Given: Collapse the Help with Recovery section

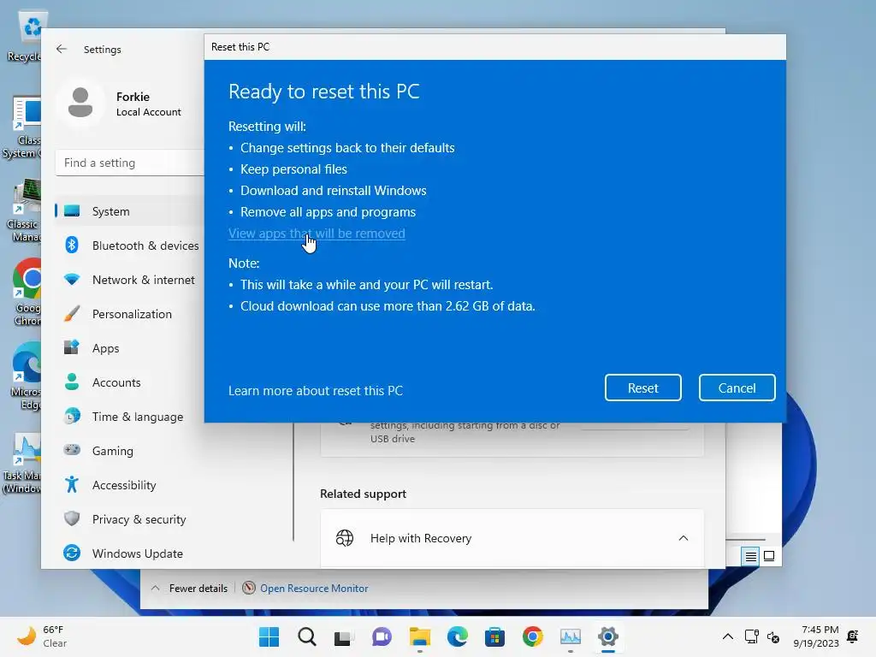Looking at the screenshot, I should 683,538.
